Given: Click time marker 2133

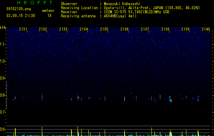Looking at the screenshot, I should (63, 29).
